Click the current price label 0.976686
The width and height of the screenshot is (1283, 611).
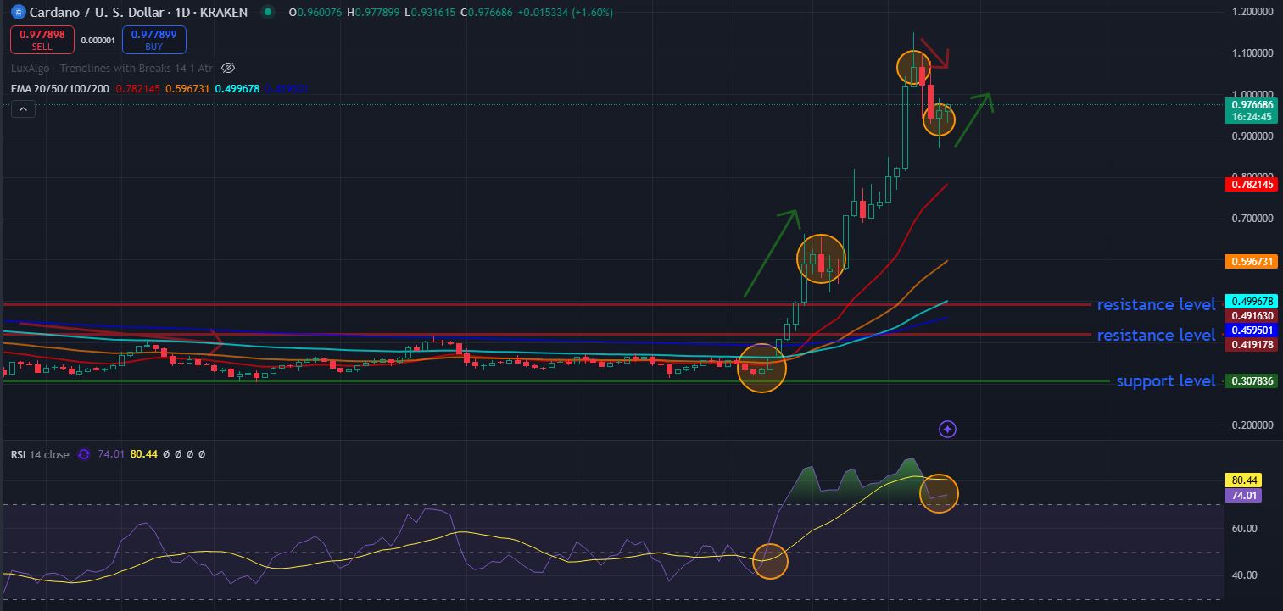click(1251, 104)
